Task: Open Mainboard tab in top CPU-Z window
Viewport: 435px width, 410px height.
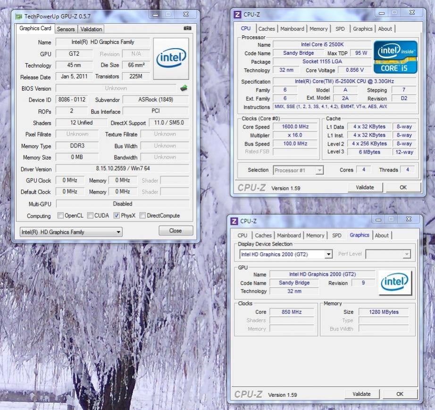Action: [292, 29]
